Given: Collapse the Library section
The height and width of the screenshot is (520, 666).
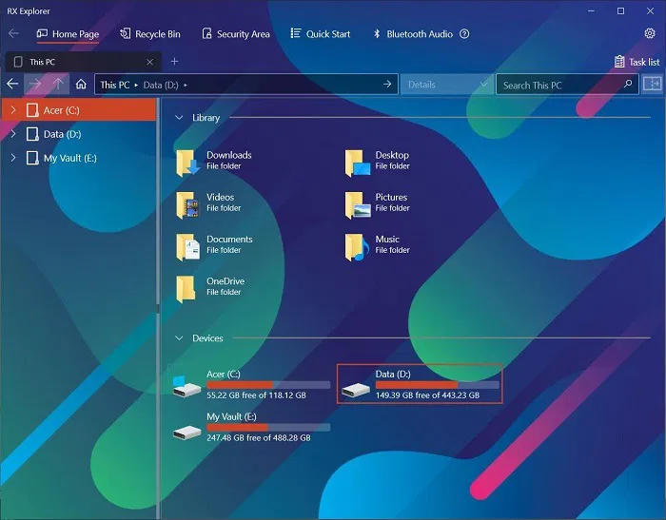Looking at the screenshot, I should click(x=179, y=118).
